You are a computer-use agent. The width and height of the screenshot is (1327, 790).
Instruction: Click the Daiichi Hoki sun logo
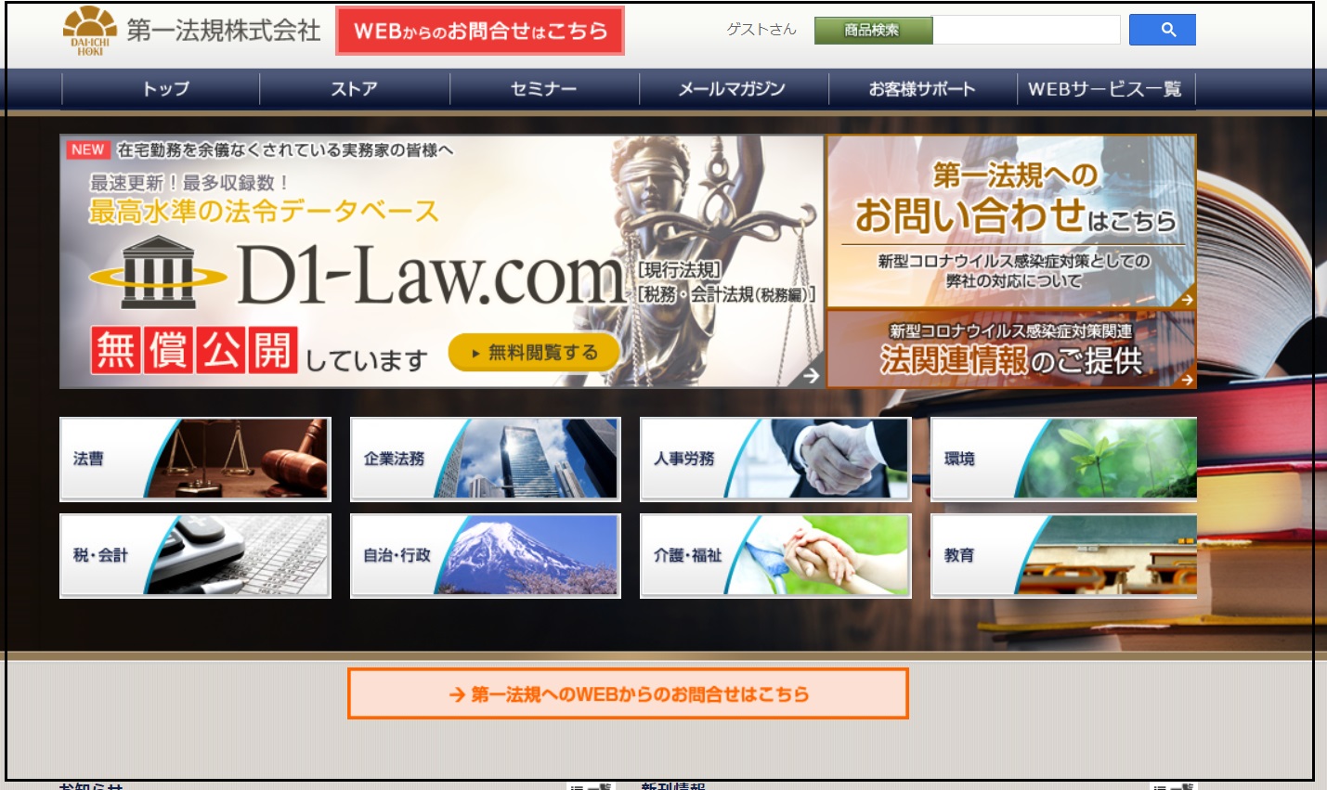pyautogui.click(x=90, y=31)
